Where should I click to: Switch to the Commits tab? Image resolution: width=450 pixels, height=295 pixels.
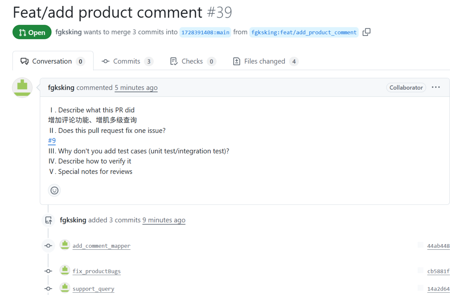(x=127, y=61)
